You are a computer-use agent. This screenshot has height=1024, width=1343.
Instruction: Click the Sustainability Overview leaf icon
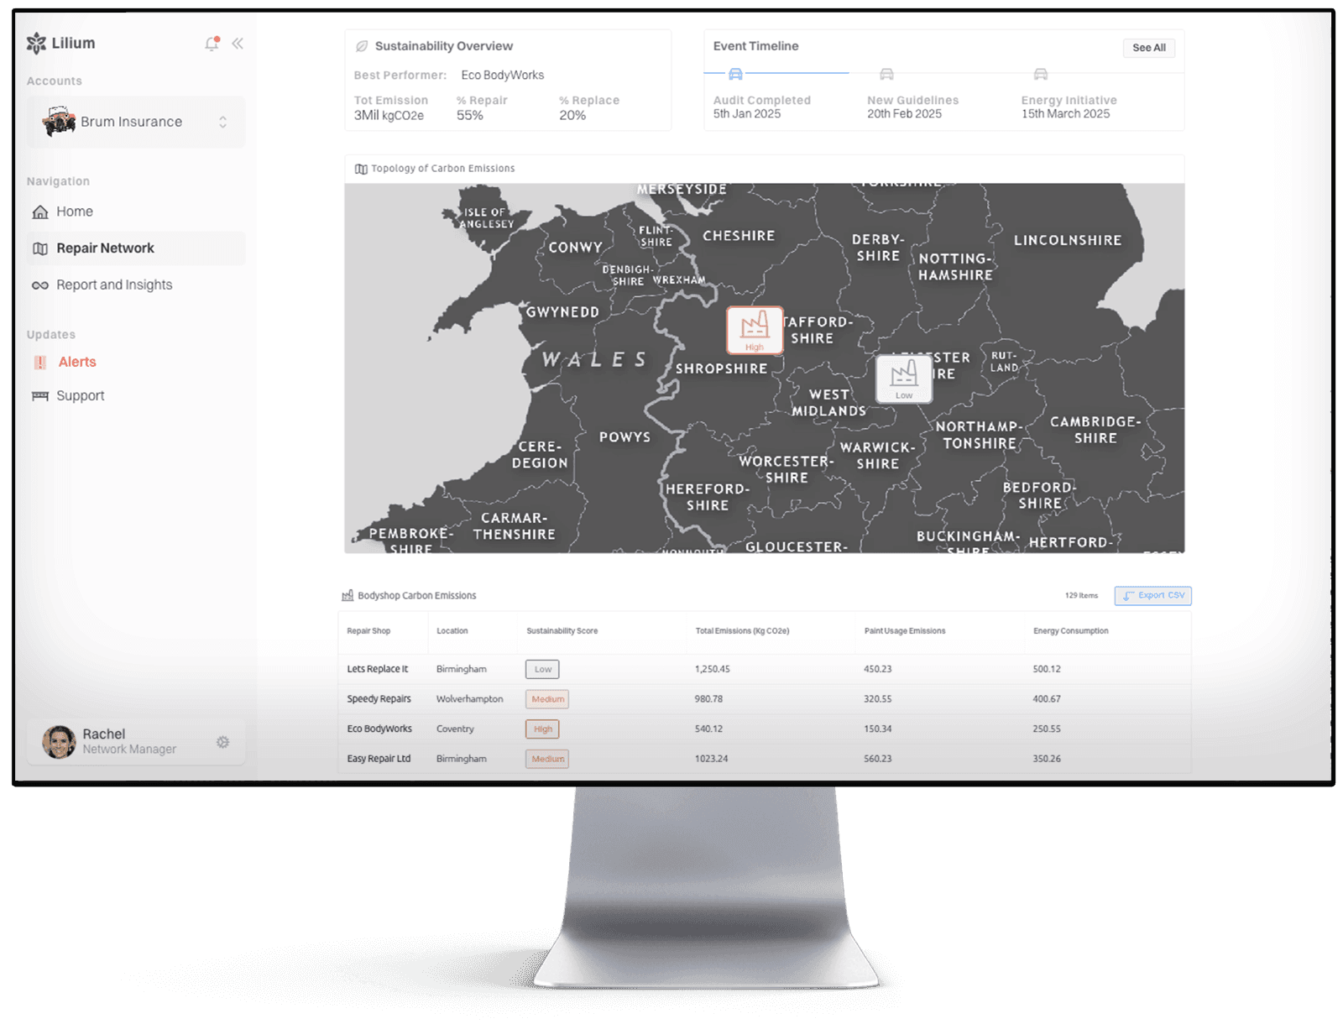pos(362,46)
